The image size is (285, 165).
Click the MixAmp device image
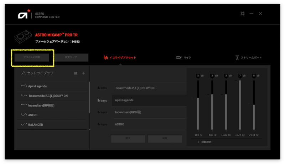coord(23,37)
